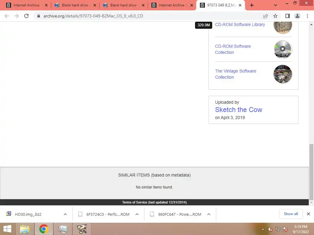
Task: Open the Terms of Service link
Action: click(x=155, y=202)
